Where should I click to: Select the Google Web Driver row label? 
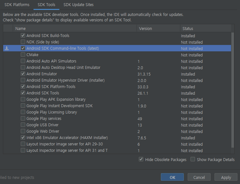[x=43, y=131]
